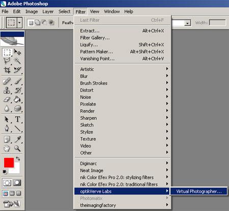Open Filter Gallery

tap(122, 38)
